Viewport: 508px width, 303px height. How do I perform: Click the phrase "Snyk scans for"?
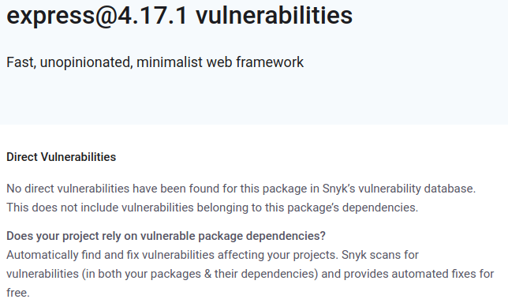tap(380, 255)
